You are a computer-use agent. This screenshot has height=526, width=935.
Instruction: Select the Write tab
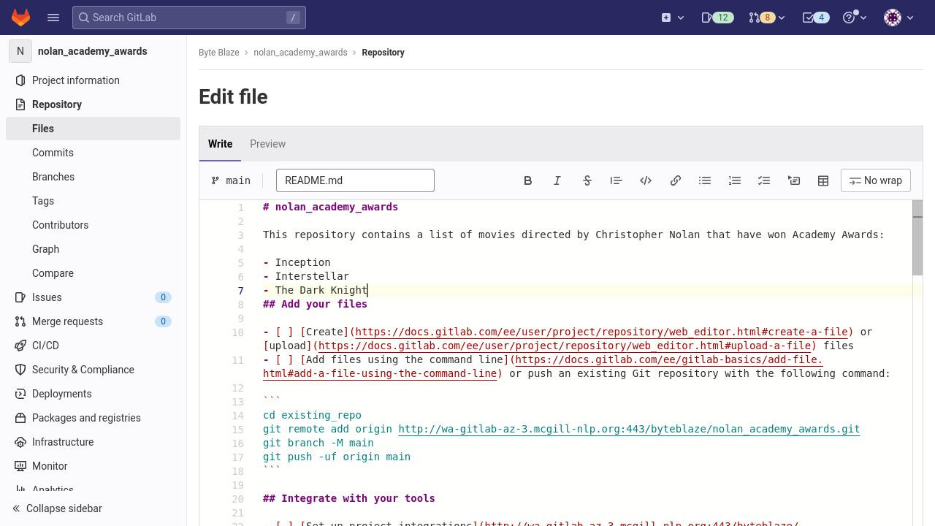point(220,144)
